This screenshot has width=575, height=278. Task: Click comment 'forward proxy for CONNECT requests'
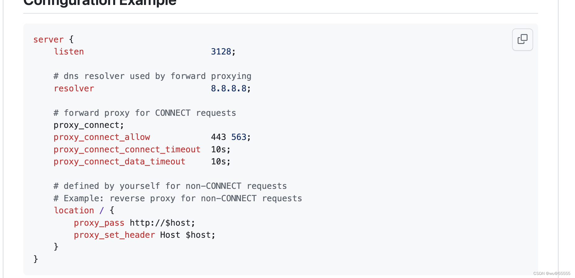click(145, 113)
